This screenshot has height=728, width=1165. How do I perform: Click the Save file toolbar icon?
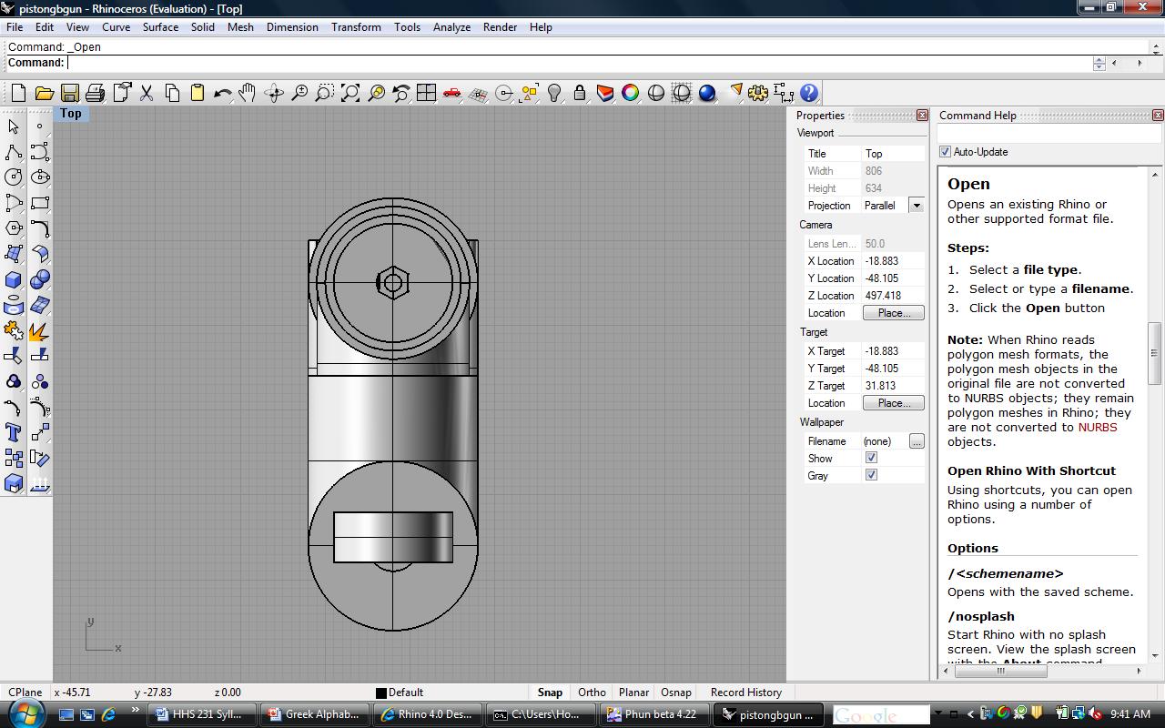click(69, 93)
